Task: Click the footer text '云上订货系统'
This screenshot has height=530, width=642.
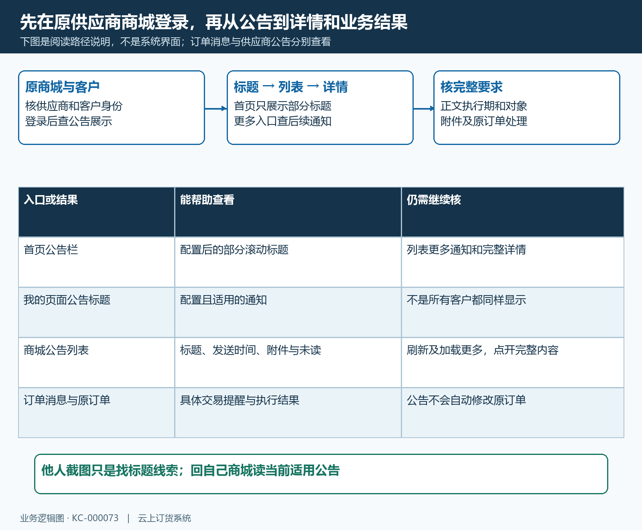Action: [165, 518]
